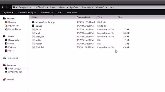Viewport: 165px width, 92px height.
Task: Click the address bar folder icon
Action: tap(14, 7)
